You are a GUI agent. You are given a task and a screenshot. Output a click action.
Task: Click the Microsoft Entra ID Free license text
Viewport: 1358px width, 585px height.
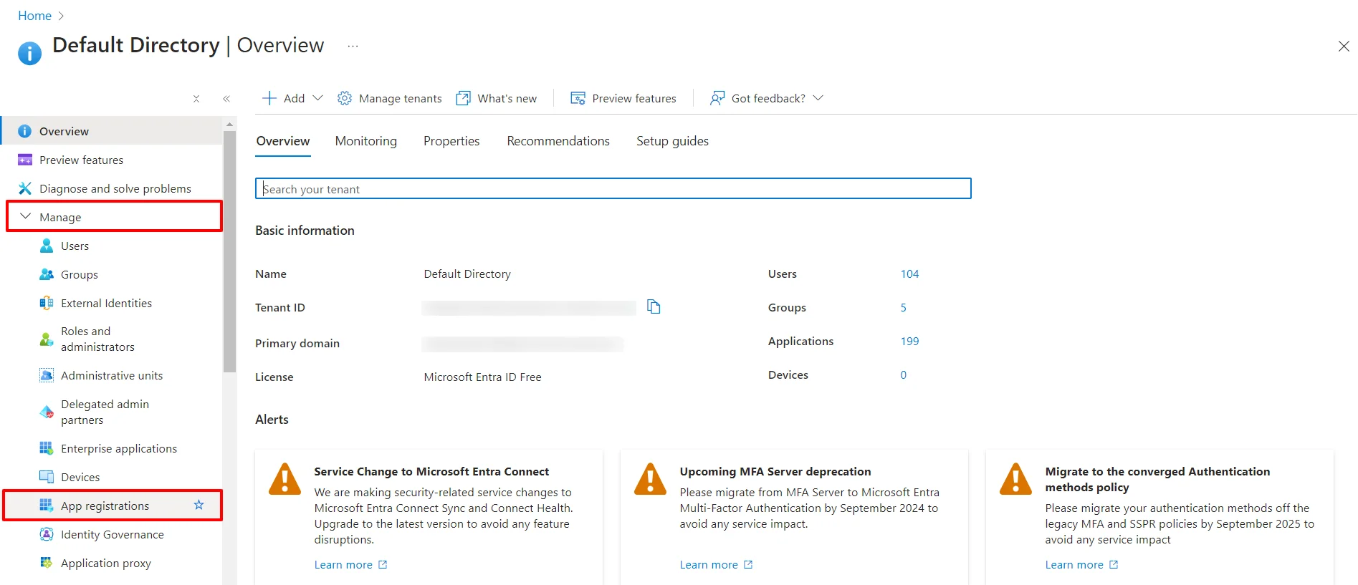pos(482,377)
